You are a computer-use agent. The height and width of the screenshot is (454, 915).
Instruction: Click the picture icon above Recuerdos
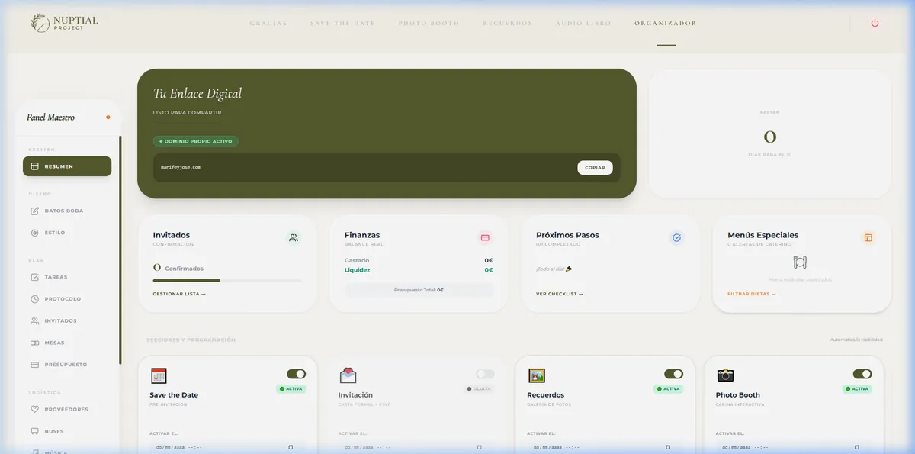click(x=536, y=375)
